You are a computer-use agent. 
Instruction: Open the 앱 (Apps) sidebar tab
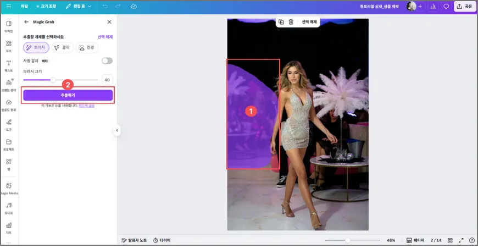9,164
